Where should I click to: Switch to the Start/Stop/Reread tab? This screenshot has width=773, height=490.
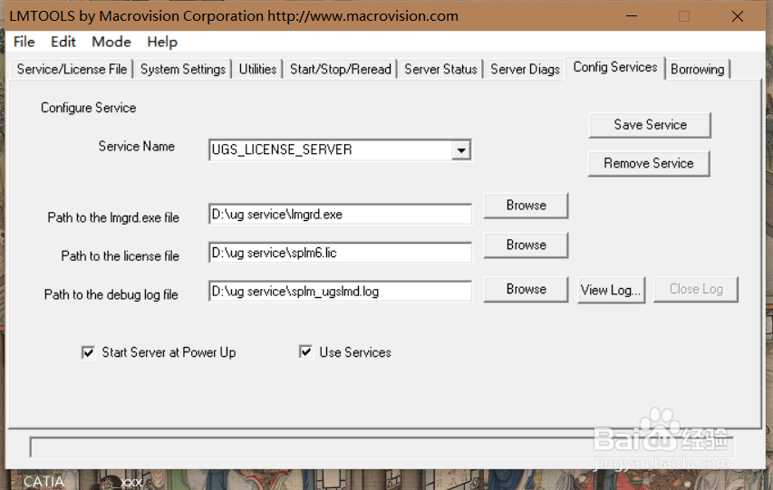340,69
